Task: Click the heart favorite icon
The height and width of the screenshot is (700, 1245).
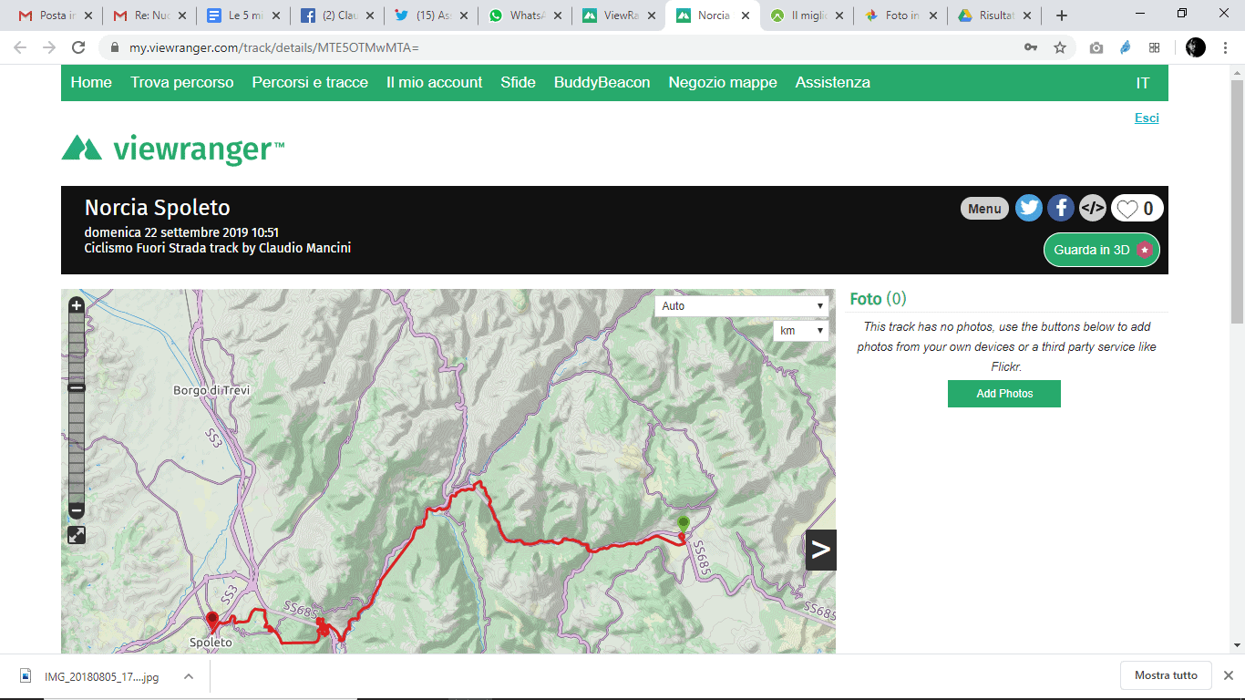Action: coord(1127,209)
